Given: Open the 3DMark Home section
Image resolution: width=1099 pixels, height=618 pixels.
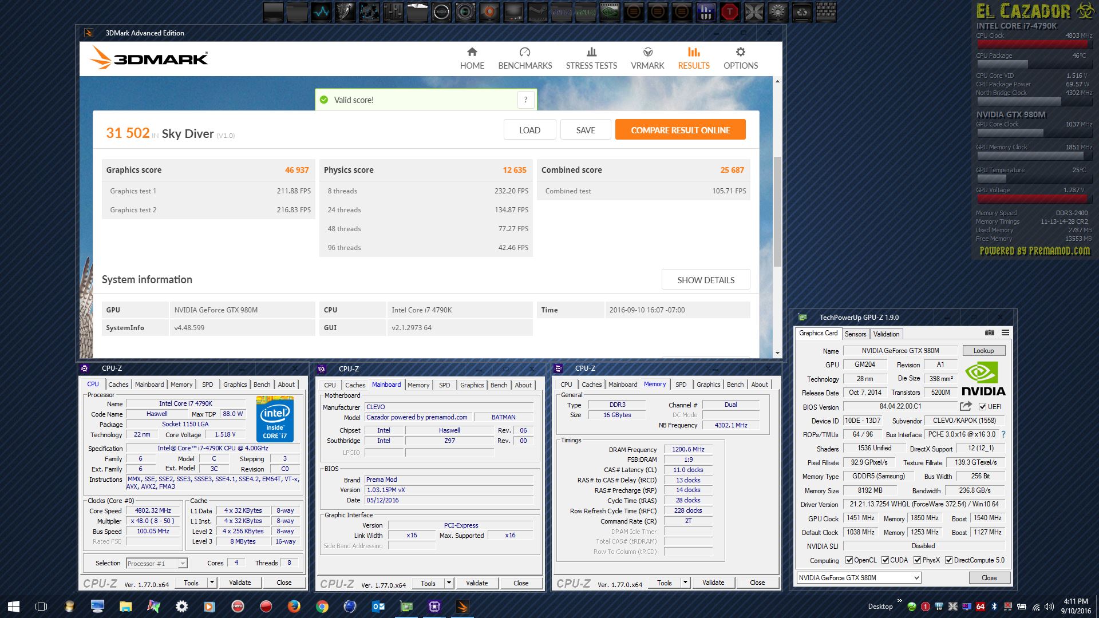Looking at the screenshot, I should 472,58.
